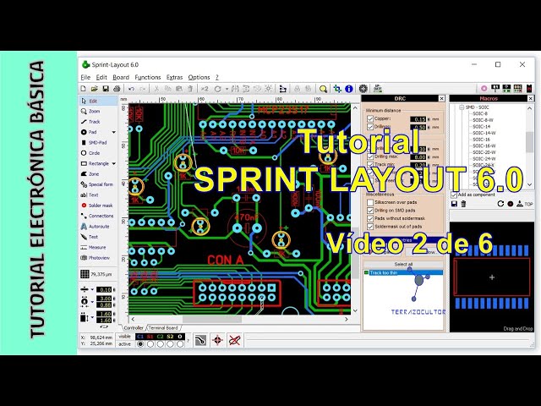541x406 pixels.
Task: Switch to the Controller board tab
Action: (134, 327)
